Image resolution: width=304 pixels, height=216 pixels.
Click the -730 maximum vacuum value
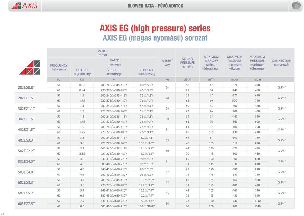(x=234, y=201)
